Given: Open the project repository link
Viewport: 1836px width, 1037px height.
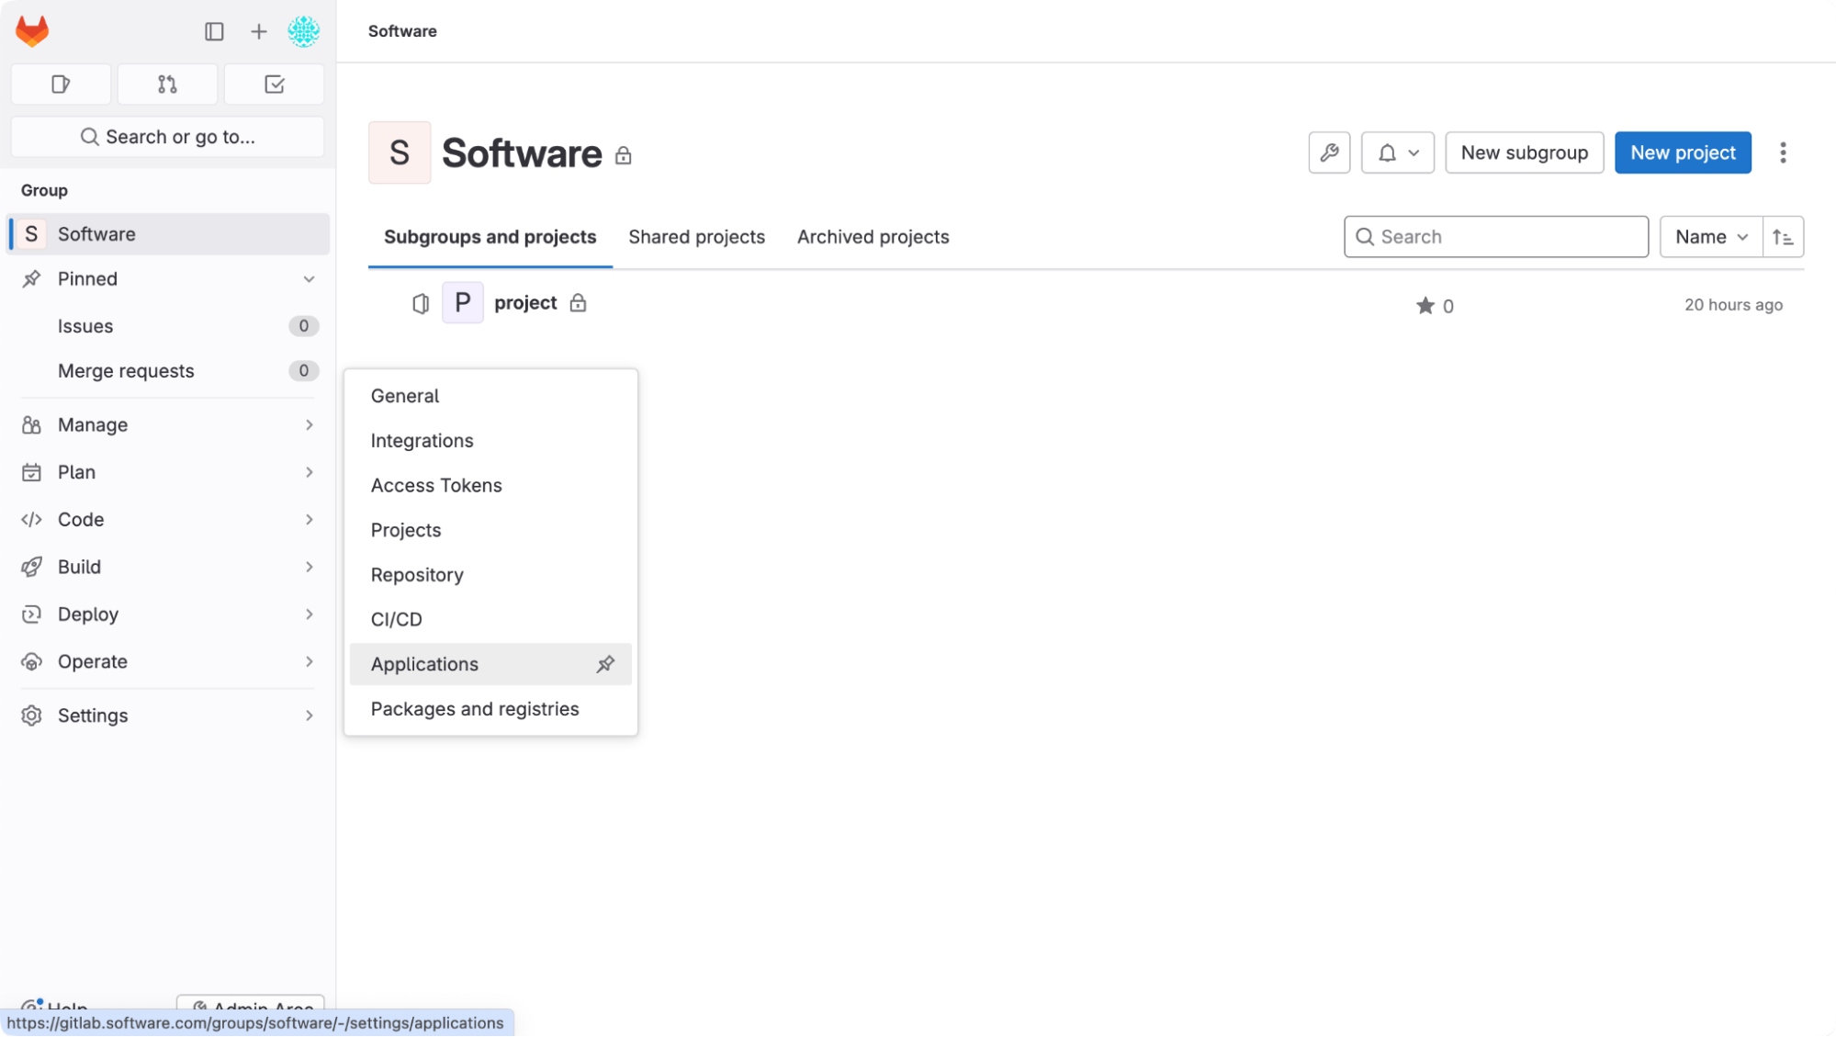Looking at the screenshot, I should tap(524, 302).
